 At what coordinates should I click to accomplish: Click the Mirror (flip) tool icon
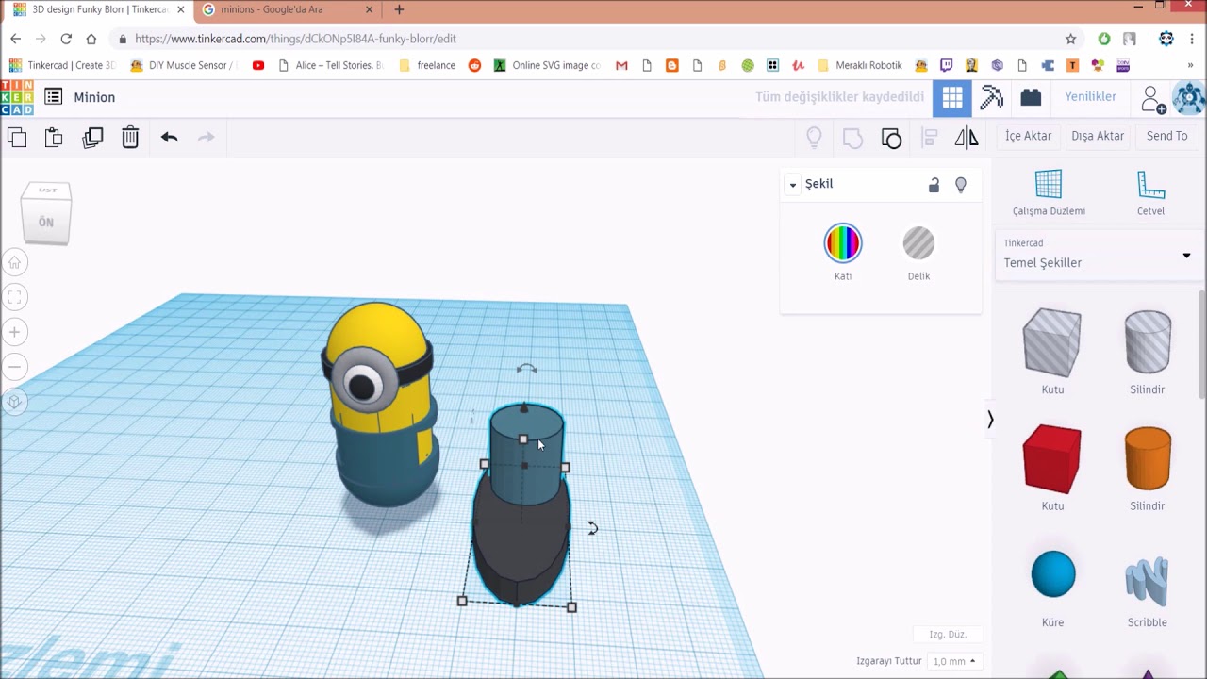point(967,138)
